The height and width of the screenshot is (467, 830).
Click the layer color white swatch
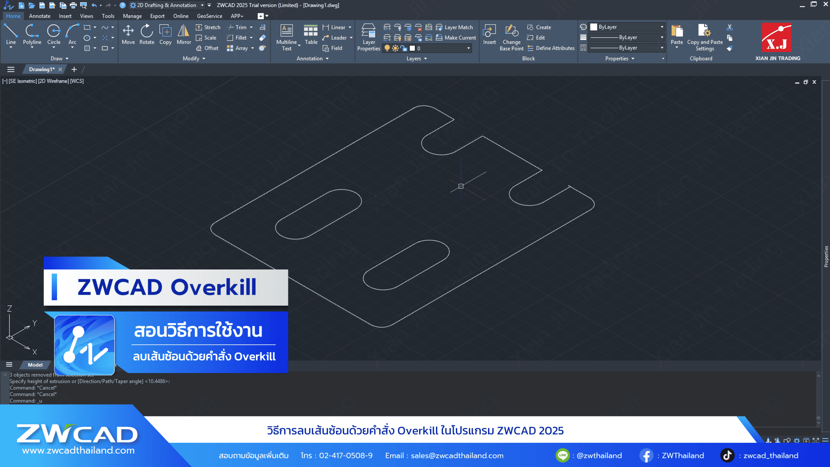[412, 48]
